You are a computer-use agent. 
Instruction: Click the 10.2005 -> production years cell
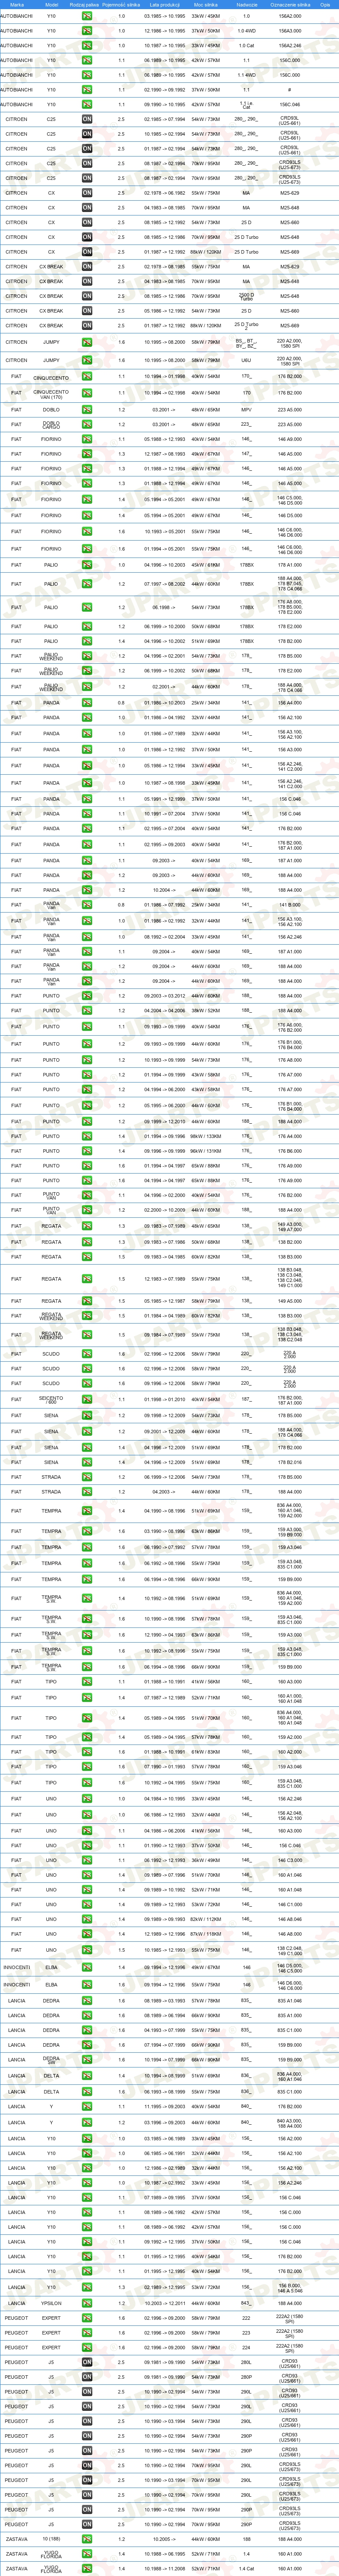164,2539
